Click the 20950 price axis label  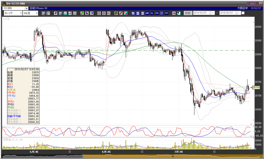coord(258,27)
